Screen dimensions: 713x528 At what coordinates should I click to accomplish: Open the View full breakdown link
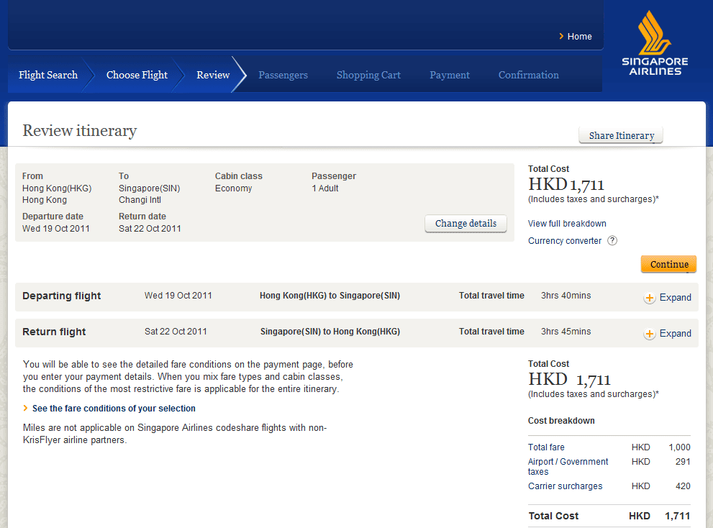567,224
